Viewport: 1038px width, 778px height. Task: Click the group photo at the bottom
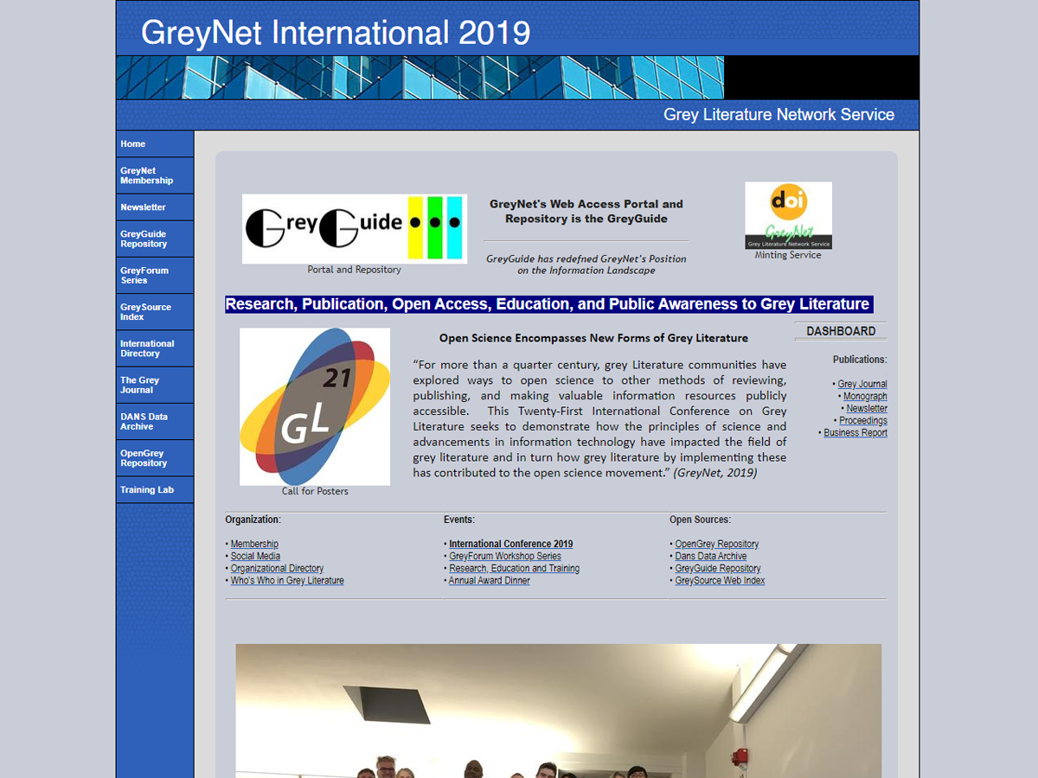click(x=558, y=711)
